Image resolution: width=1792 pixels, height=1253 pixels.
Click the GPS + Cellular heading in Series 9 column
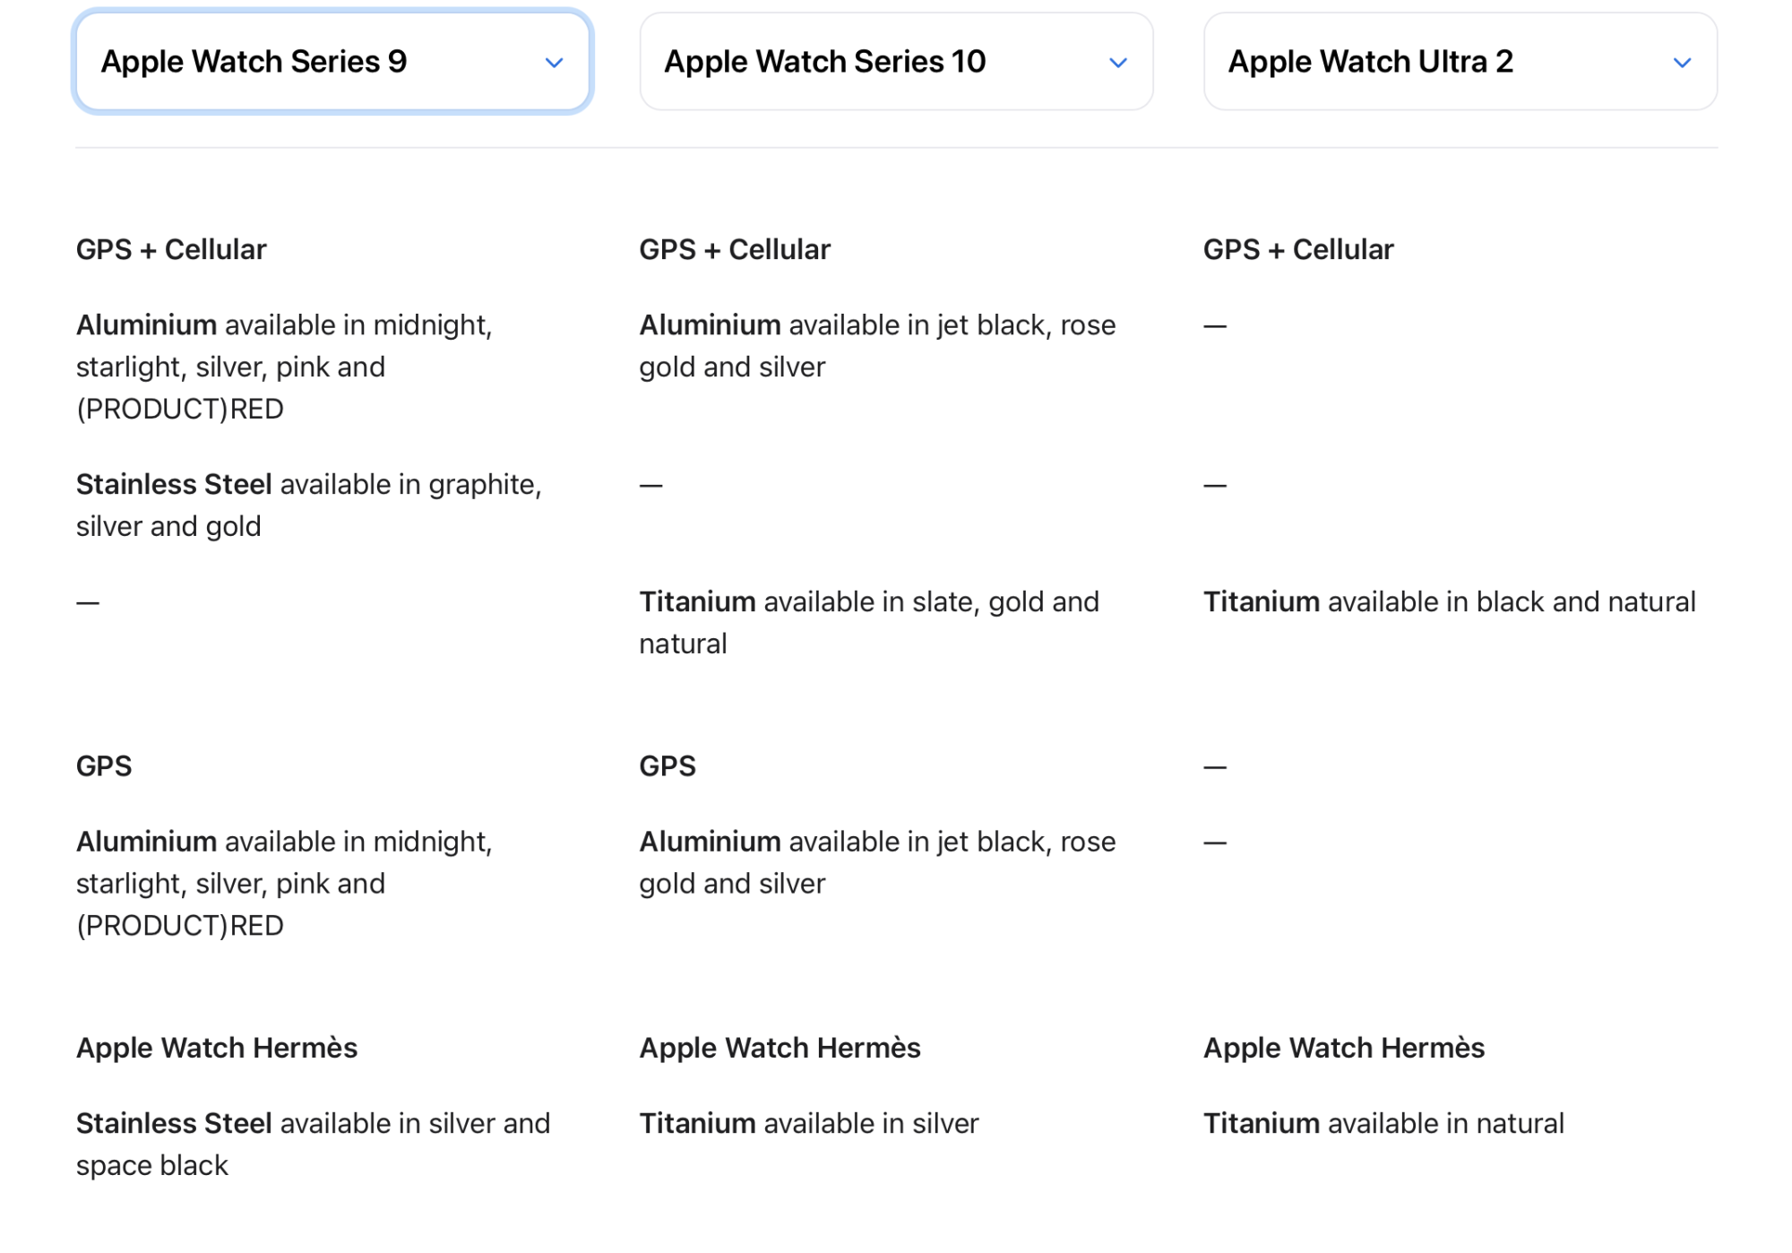pyautogui.click(x=170, y=249)
